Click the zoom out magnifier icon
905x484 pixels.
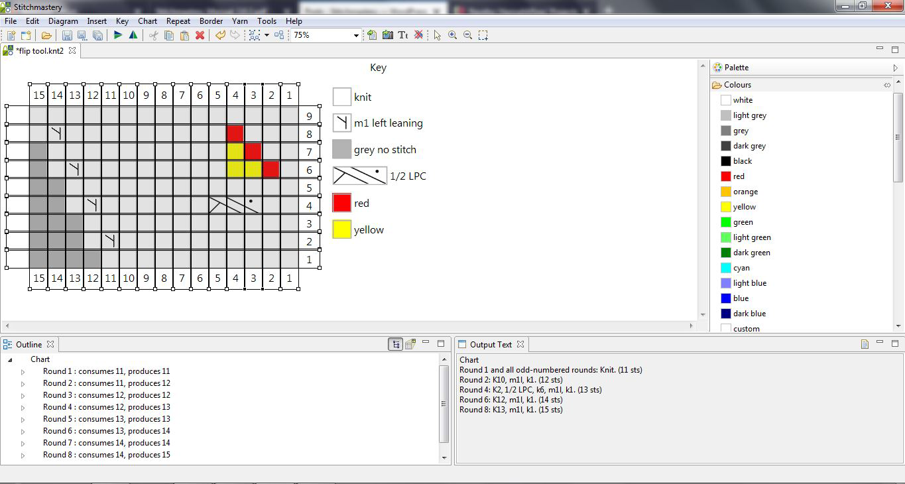pyautogui.click(x=467, y=35)
